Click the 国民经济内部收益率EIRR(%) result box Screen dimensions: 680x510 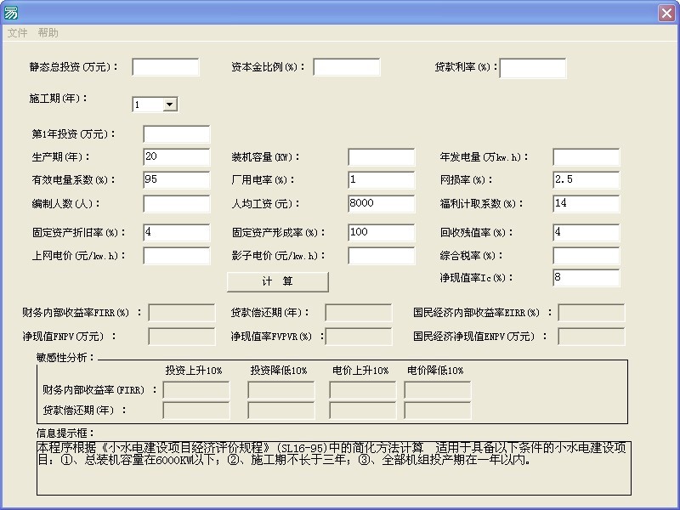click(x=592, y=313)
